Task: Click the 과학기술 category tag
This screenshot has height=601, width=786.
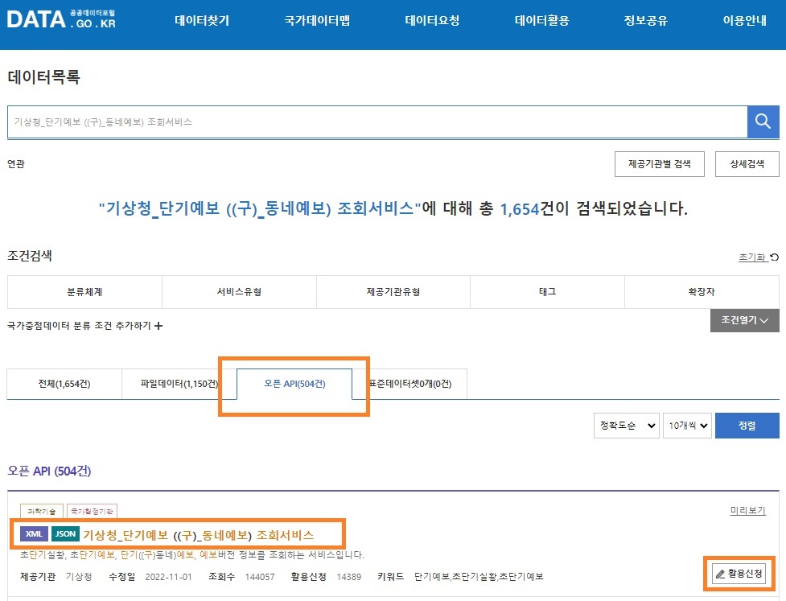Action: click(x=42, y=511)
